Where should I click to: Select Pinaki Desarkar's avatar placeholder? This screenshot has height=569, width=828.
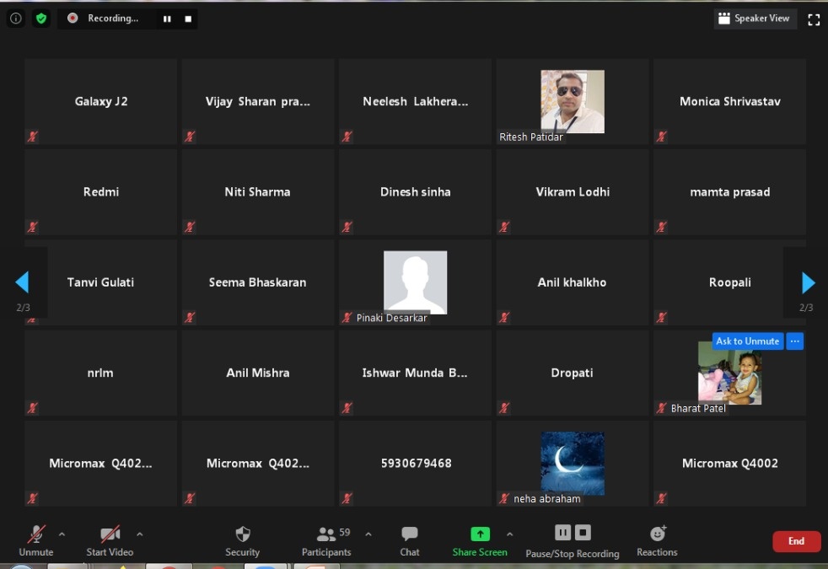415,282
